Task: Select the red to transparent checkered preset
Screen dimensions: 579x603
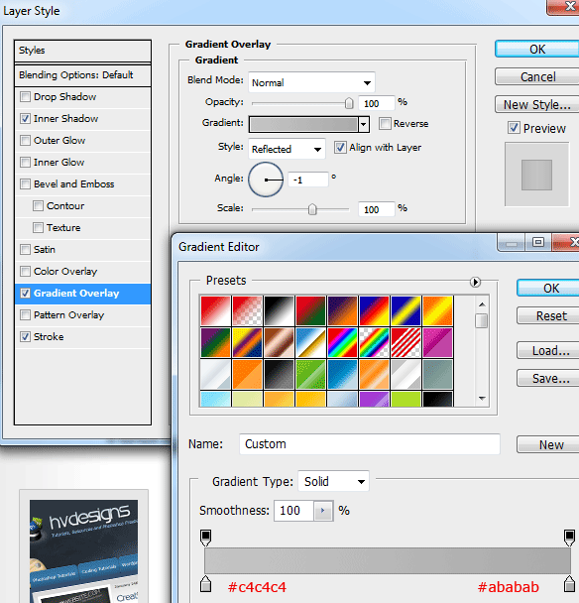Action: point(247,310)
